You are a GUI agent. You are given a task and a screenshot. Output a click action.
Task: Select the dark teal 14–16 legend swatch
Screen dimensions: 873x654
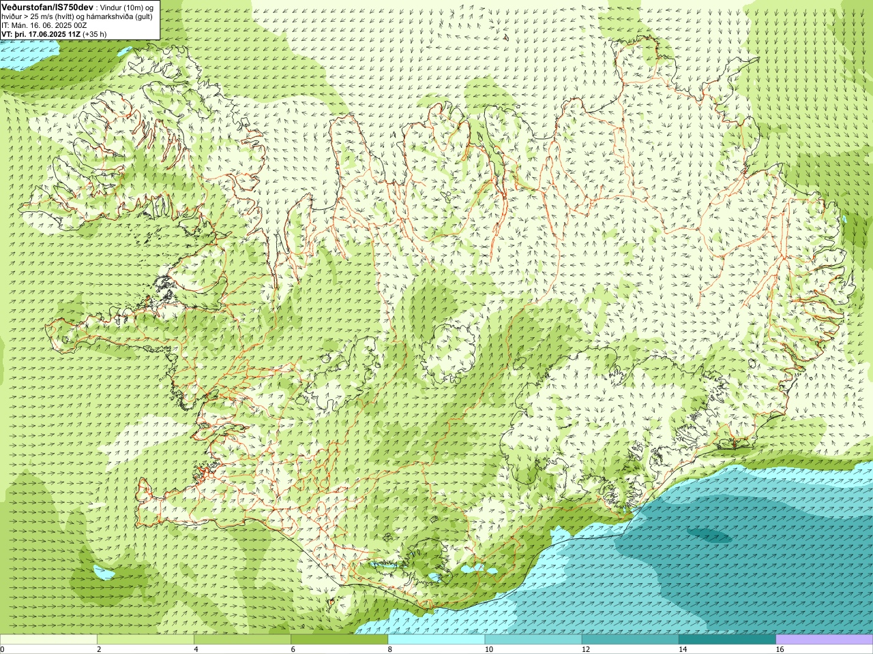[x=728, y=639]
